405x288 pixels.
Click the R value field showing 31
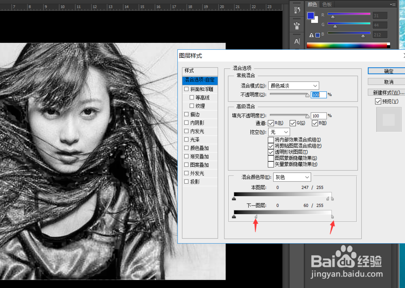pos(380,16)
